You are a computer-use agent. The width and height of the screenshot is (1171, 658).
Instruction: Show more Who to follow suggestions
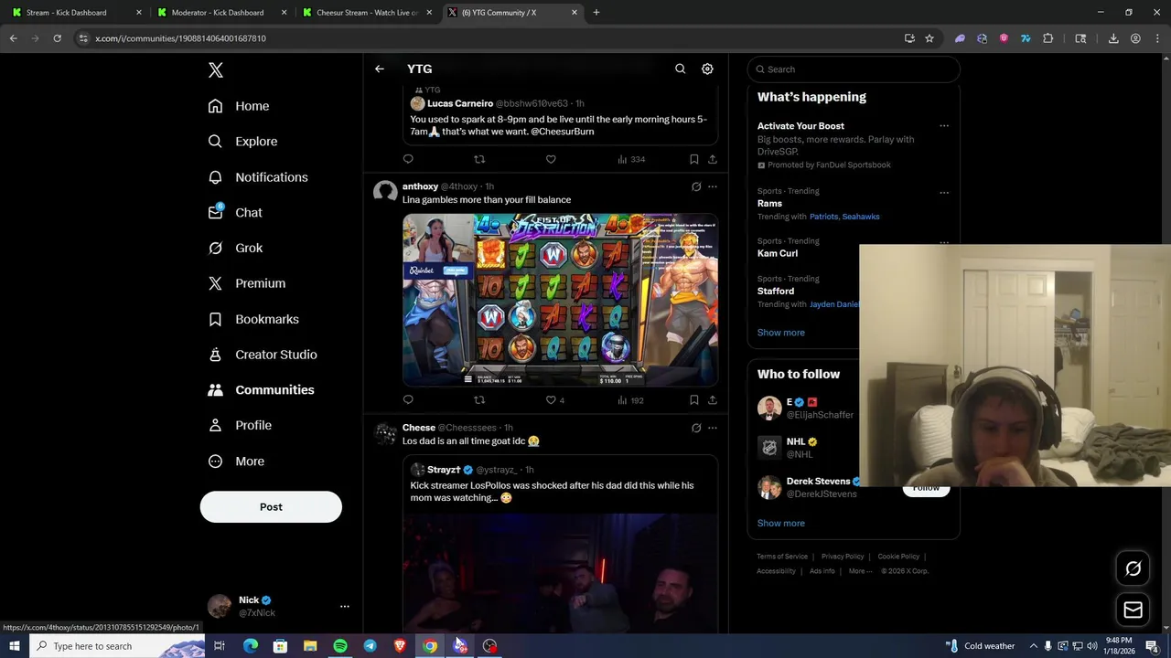tap(781, 524)
